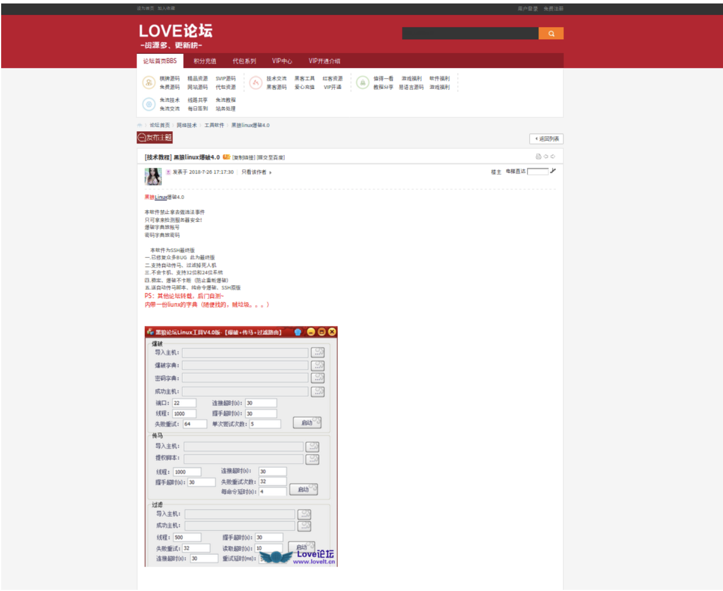Screen dimensions: 723x591
Task: Focus the 电梯直达 floor number input
Action: pos(537,171)
